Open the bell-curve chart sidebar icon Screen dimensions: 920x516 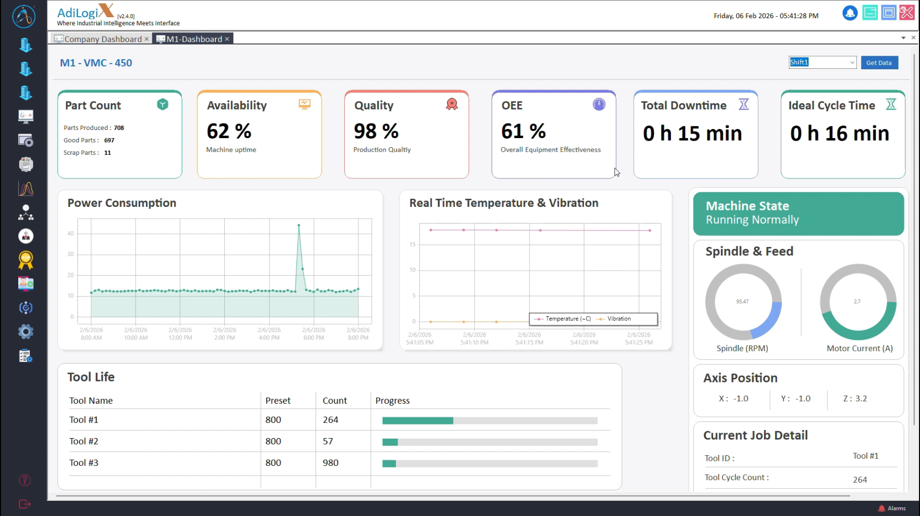[26, 189]
